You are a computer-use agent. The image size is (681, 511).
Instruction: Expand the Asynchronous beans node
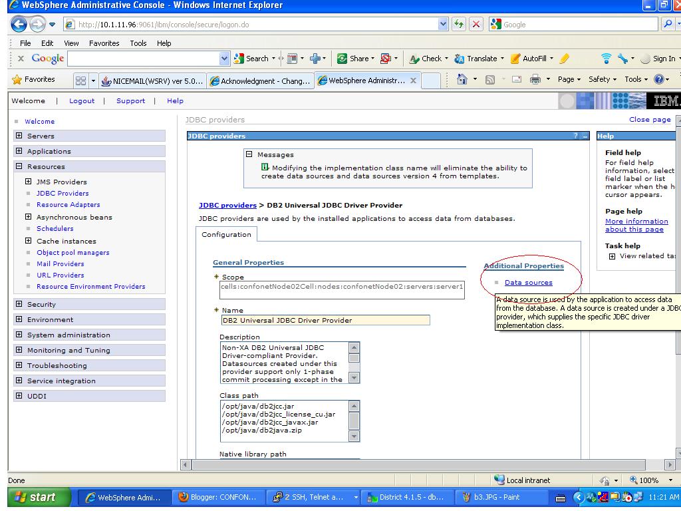point(28,216)
